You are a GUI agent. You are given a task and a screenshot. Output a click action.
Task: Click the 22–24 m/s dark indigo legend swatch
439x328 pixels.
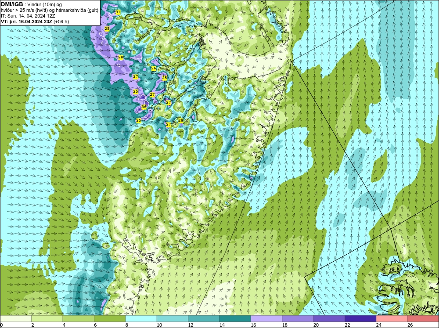point(360,318)
